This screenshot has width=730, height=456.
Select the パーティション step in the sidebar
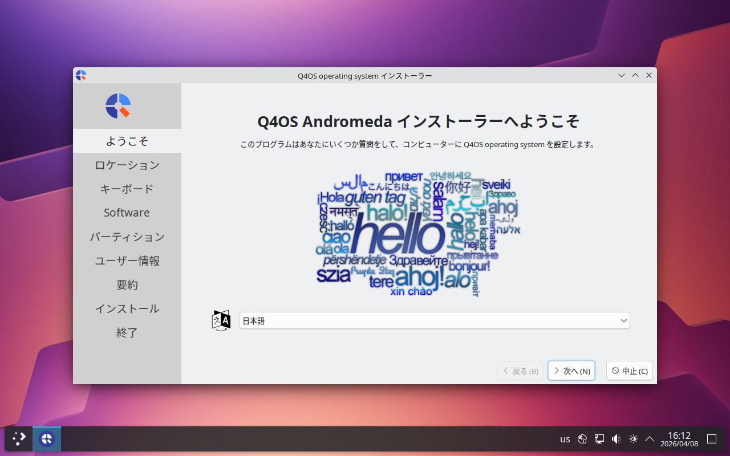point(127,237)
